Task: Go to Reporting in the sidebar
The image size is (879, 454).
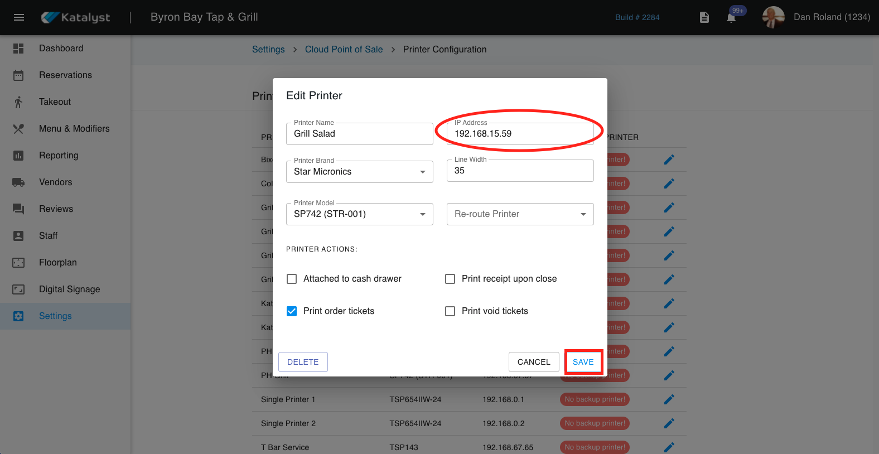Action: 59,156
